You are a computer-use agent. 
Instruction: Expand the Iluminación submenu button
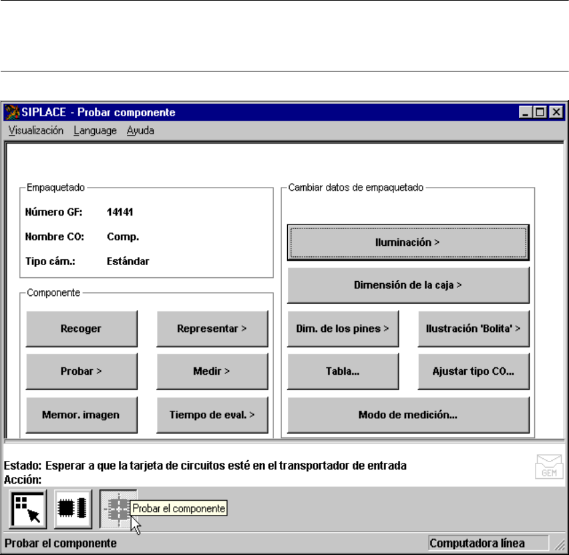pos(407,243)
